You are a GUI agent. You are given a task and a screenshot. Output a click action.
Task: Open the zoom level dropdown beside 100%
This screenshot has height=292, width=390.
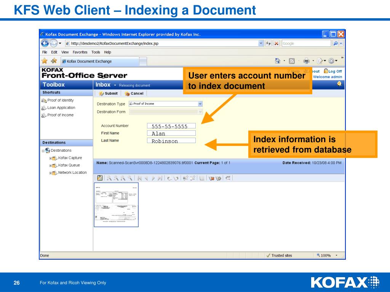pos(337,255)
